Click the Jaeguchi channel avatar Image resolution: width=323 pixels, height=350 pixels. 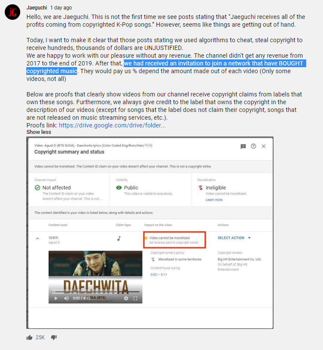[x=12, y=12]
